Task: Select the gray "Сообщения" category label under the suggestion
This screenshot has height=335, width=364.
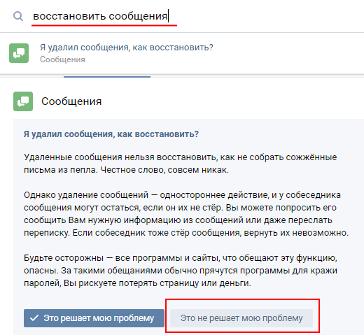Action: pos(62,59)
